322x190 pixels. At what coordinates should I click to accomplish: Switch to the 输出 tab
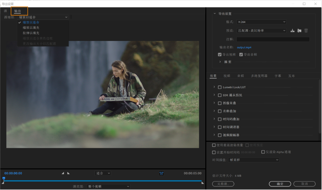click(18, 11)
